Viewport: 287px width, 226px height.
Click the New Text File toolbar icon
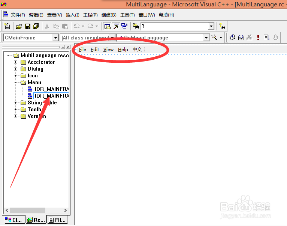(7, 26)
